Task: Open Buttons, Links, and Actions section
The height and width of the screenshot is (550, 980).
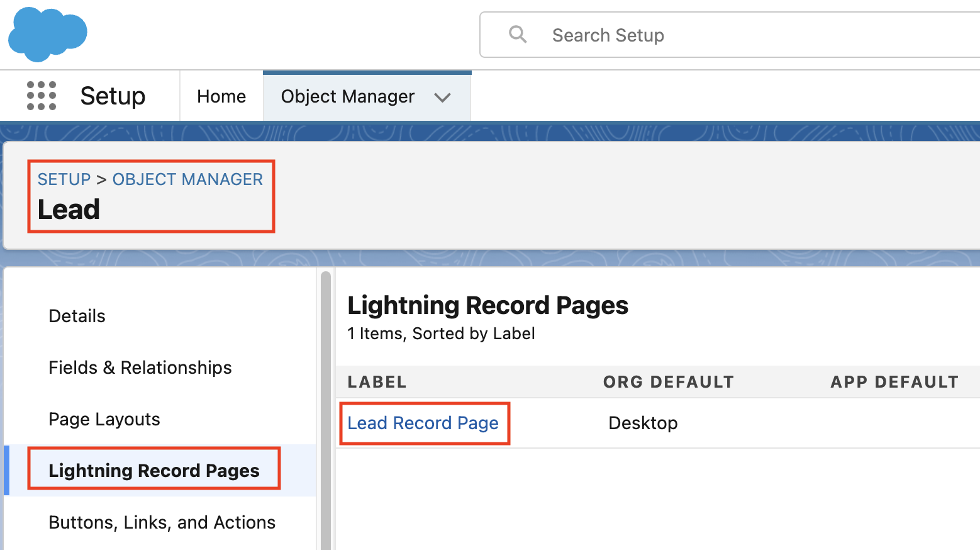Action: click(x=162, y=522)
